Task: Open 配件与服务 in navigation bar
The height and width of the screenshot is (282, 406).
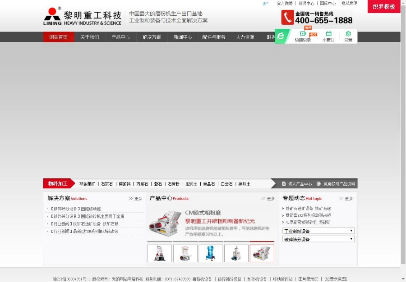Action: click(214, 37)
